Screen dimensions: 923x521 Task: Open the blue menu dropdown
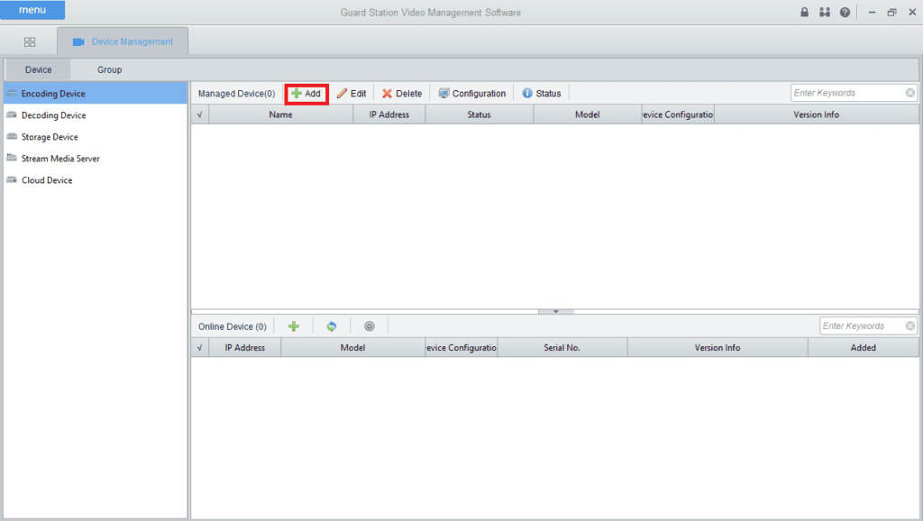pyautogui.click(x=32, y=11)
